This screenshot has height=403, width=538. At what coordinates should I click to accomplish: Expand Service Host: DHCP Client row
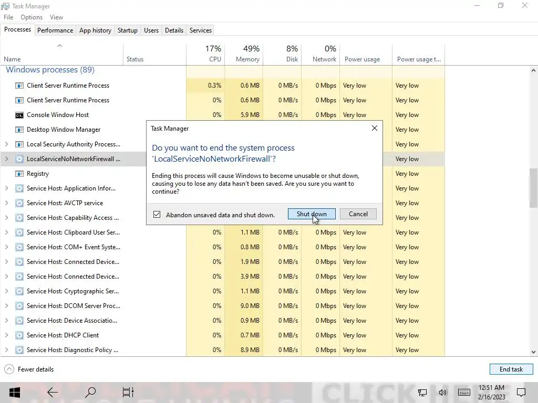pyautogui.click(x=6, y=335)
